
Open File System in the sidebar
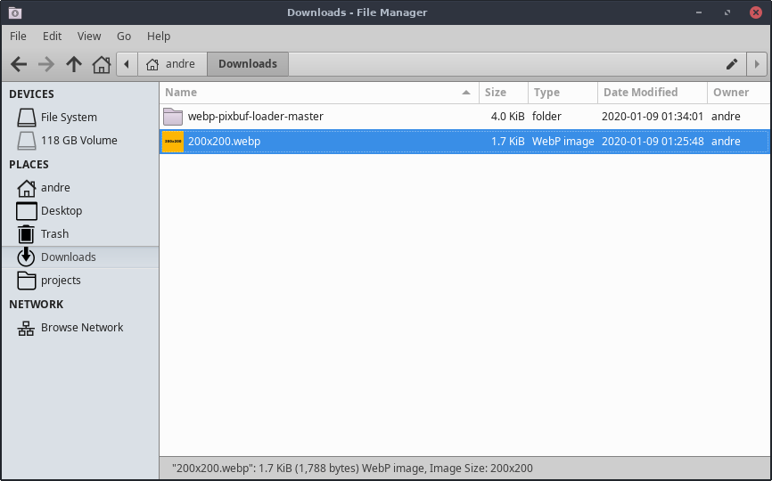click(69, 117)
